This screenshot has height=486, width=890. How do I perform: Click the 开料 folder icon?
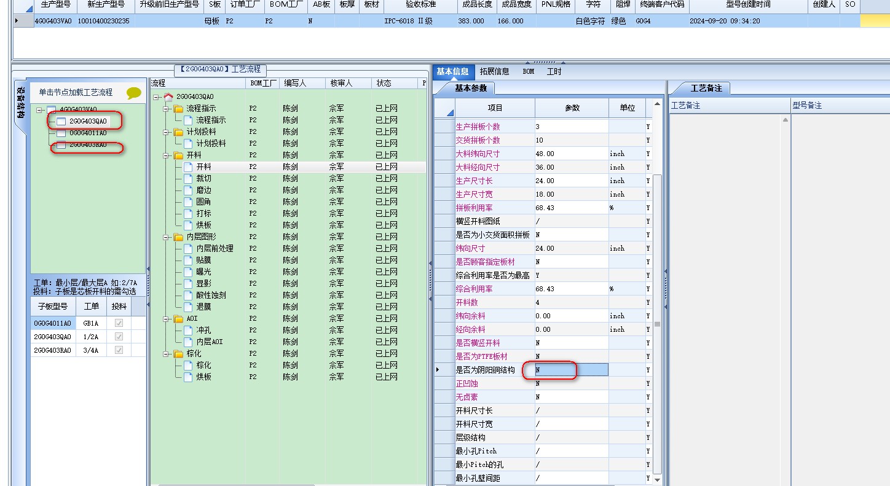pyautogui.click(x=179, y=155)
